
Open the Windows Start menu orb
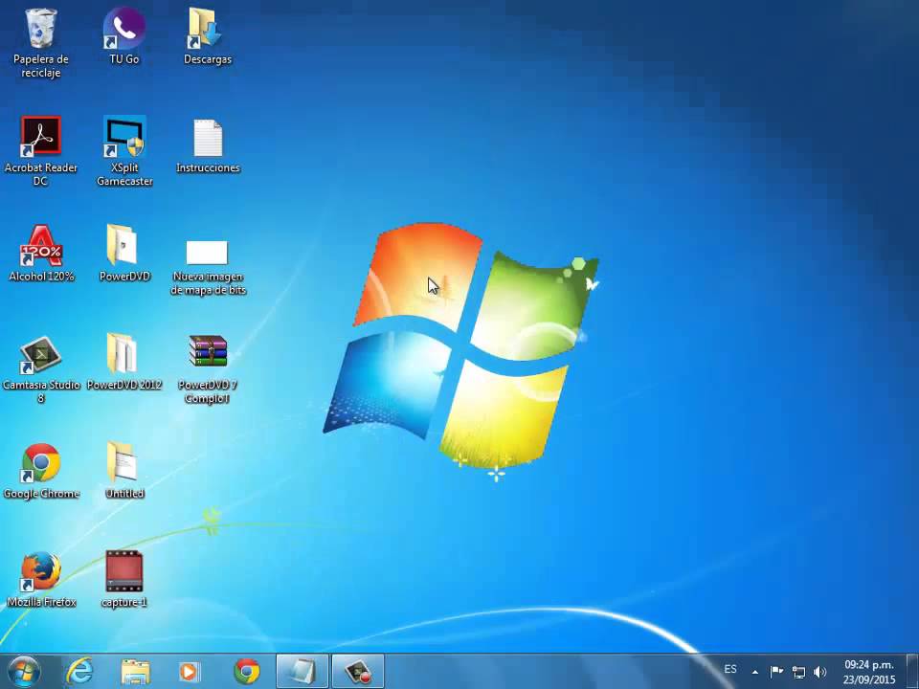pyautogui.click(x=24, y=671)
